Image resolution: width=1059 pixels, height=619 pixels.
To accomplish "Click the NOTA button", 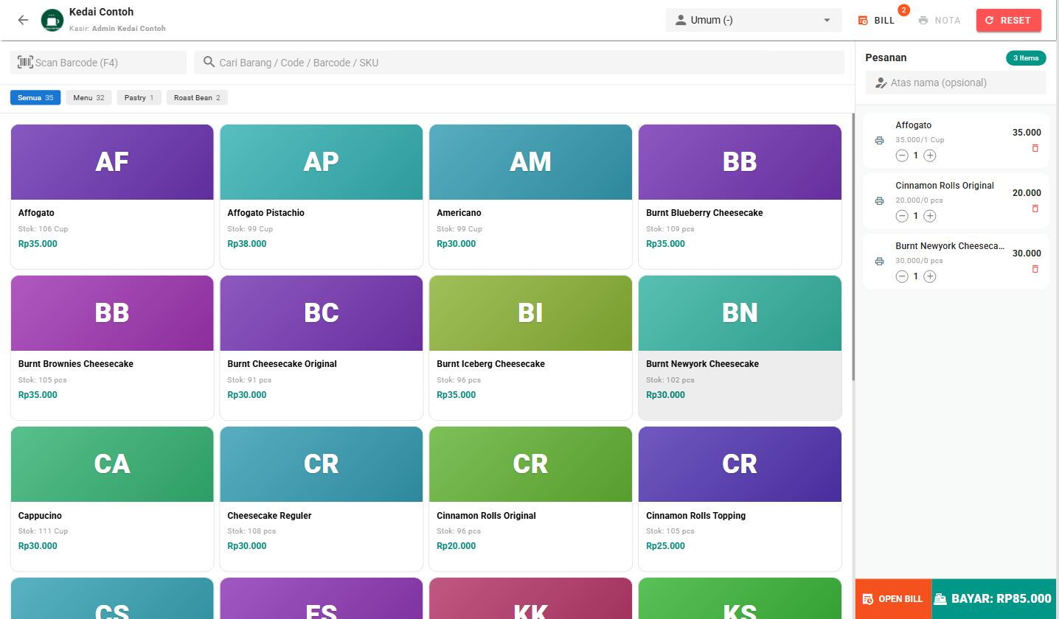I will click(940, 20).
